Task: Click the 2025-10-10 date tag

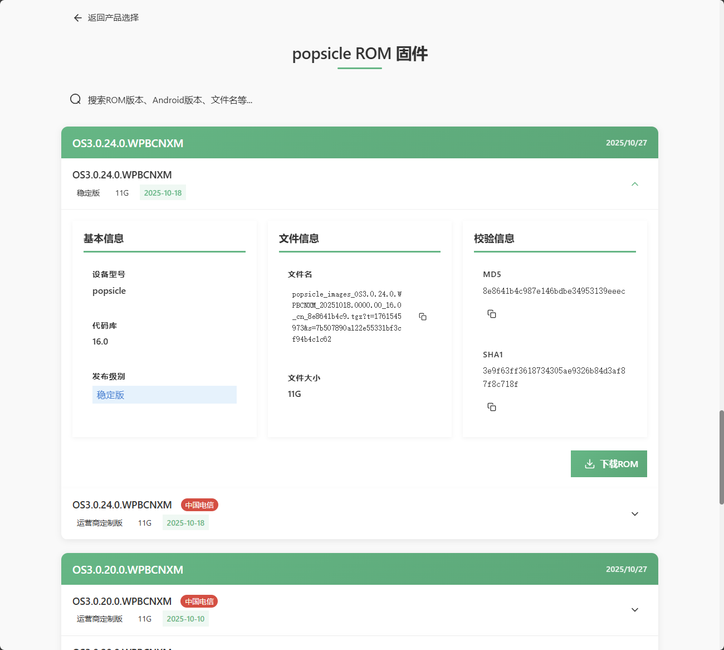Action: [185, 618]
